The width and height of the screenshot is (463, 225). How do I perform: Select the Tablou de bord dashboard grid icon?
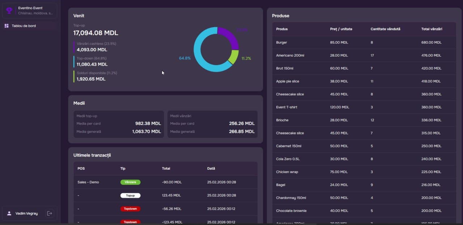[x=6, y=26]
